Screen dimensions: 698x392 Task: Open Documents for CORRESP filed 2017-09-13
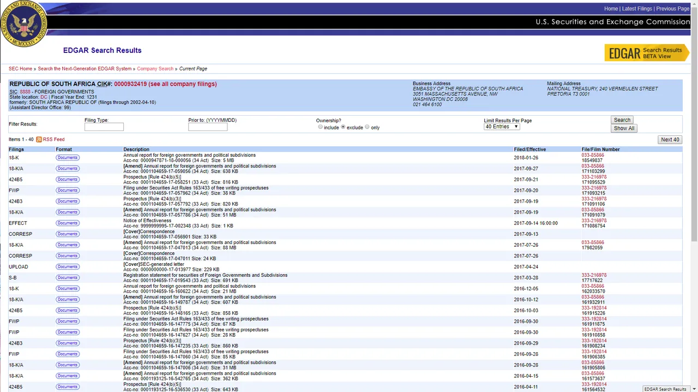67,234
